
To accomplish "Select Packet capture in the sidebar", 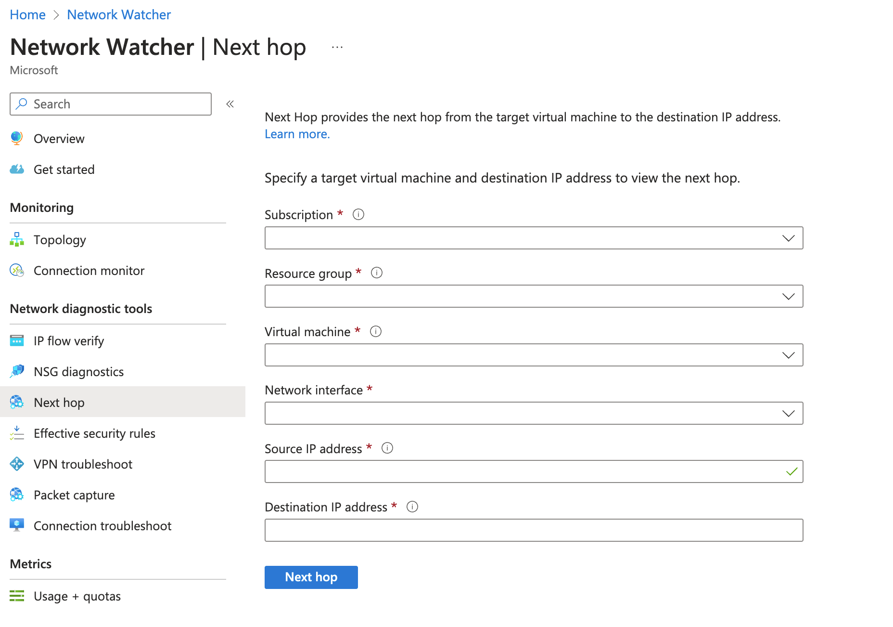I will [x=74, y=495].
